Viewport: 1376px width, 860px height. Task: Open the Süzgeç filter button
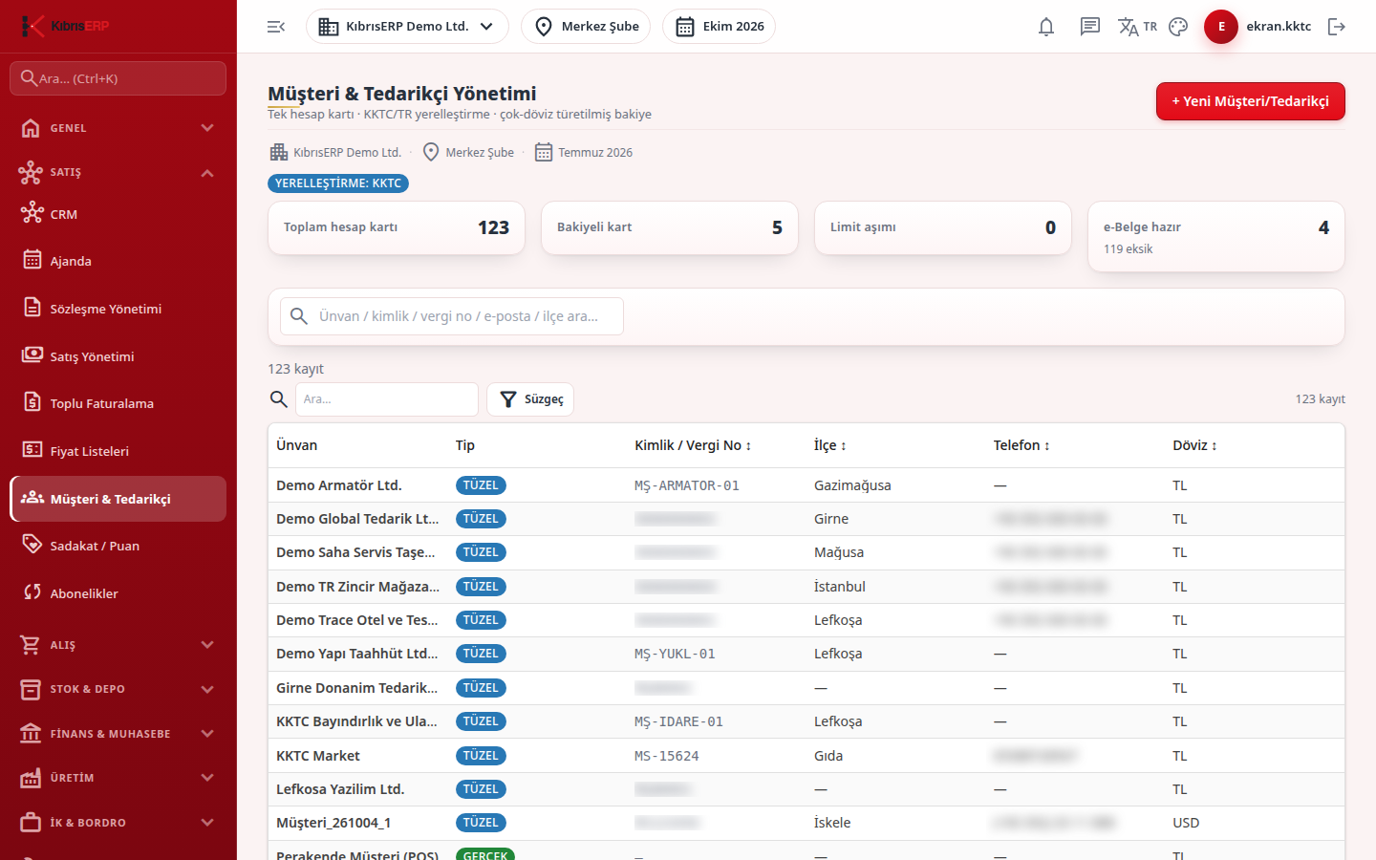(x=530, y=399)
